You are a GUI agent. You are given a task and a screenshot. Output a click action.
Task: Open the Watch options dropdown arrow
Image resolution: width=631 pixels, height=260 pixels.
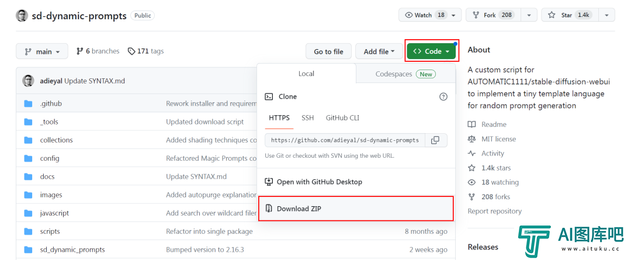(453, 15)
